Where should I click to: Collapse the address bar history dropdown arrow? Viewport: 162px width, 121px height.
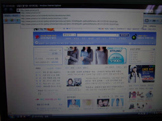[x=145, y=11]
